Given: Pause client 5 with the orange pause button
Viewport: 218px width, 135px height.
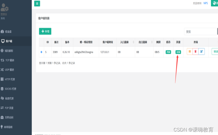Looking at the screenshot, I should pos(190,52).
